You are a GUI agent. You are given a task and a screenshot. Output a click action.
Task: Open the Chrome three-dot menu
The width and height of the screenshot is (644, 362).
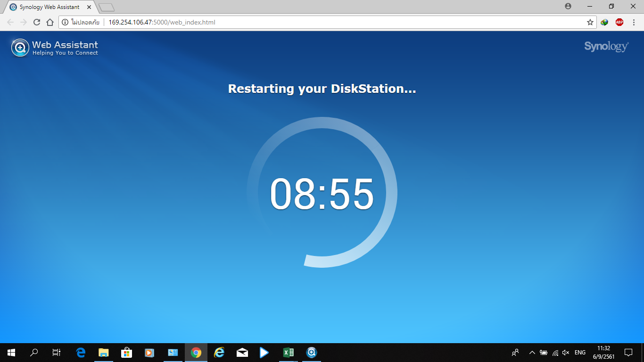tap(633, 22)
